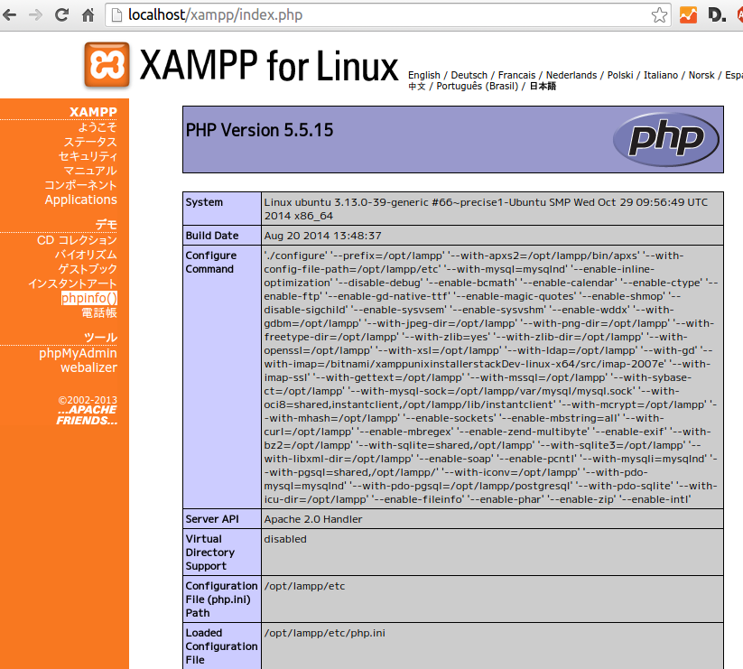
Task: Click the 'Configure Command' row label
Action: tap(211, 262)
